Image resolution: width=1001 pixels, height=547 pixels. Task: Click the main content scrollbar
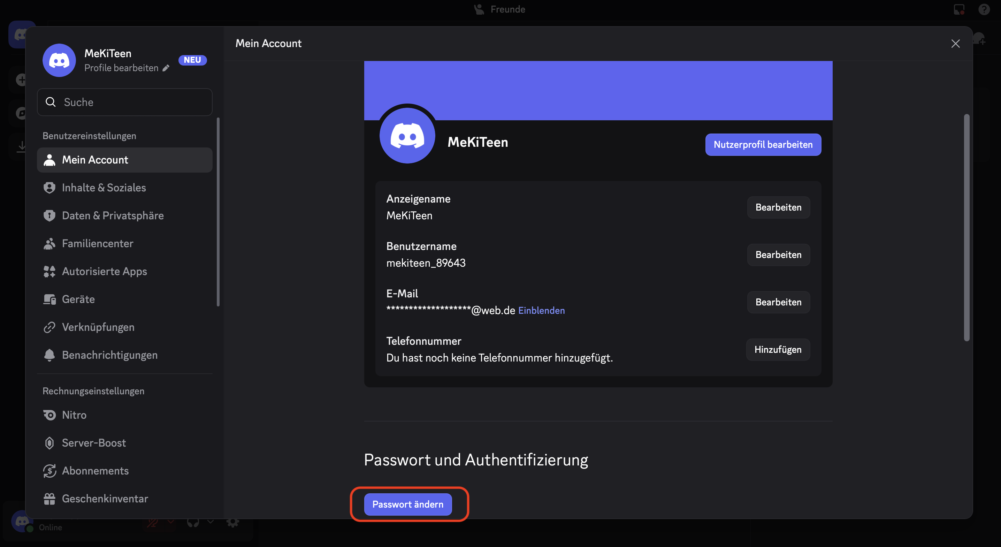[x=966, y=227]
